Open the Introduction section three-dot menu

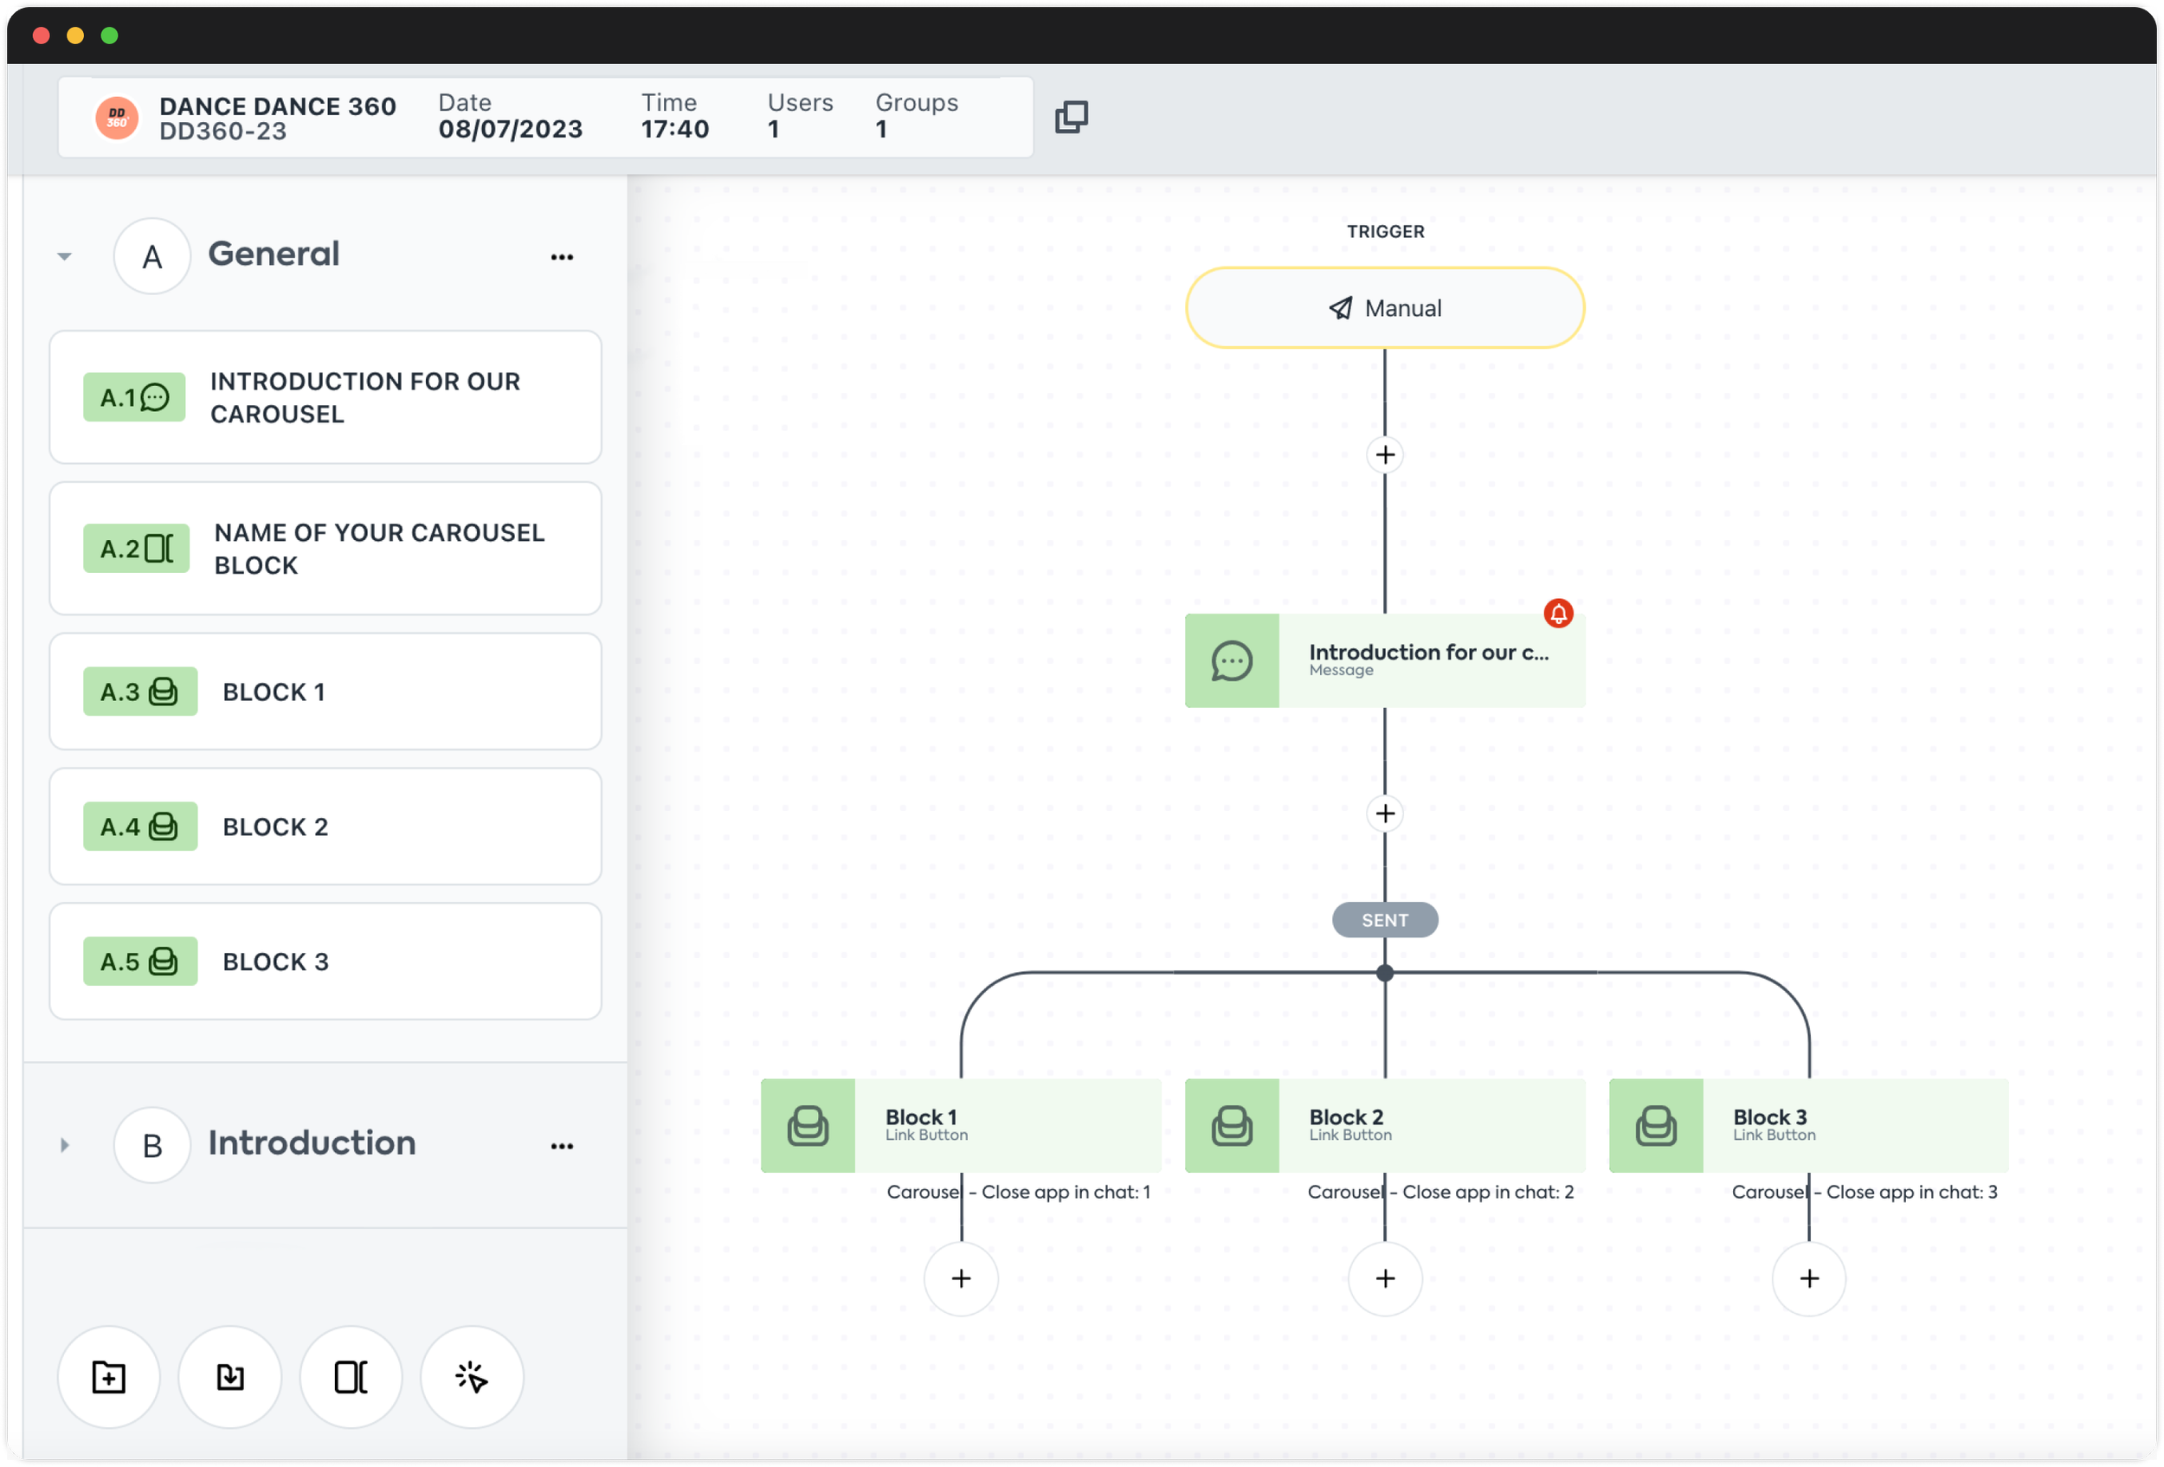pos(563,1146)
